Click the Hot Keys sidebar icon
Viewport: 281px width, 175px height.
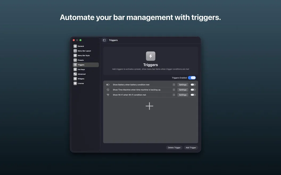75,69
